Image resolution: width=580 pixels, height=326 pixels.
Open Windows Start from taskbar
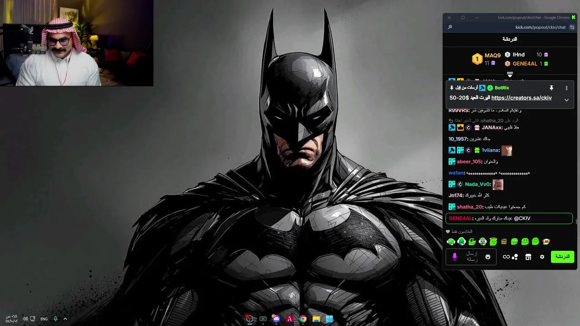(329, 319)
